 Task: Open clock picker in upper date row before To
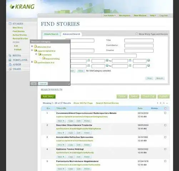coord(107,60)
